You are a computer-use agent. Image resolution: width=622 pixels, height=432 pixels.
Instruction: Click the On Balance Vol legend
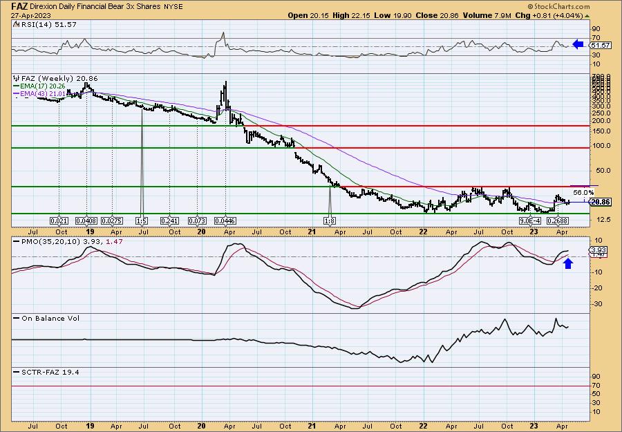50,318
